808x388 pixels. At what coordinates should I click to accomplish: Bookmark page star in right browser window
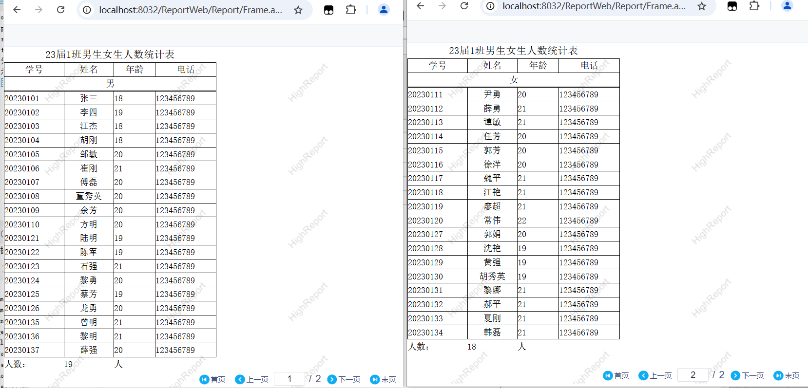702,6
